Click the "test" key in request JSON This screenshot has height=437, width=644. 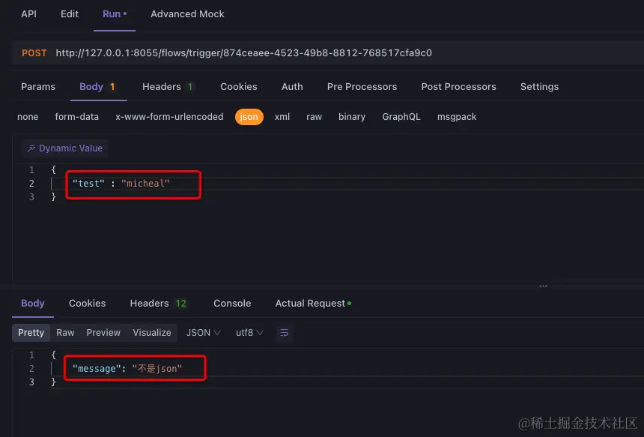pos(88,184)
